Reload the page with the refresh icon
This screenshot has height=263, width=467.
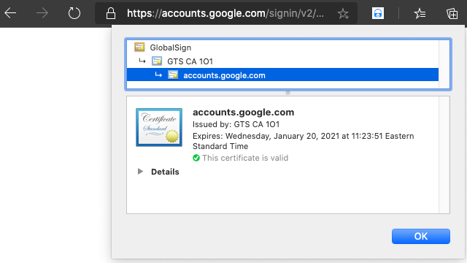click(x=74, y=13)
